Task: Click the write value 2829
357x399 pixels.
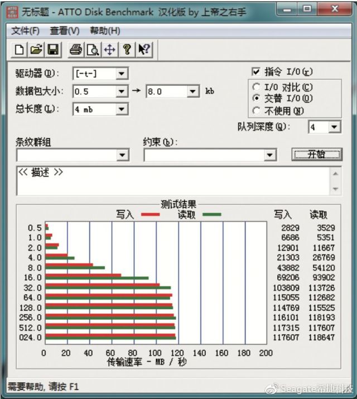Action: pos(290,228)
